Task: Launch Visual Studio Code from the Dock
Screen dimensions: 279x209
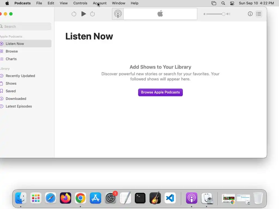Action: [x=170, y=198]
